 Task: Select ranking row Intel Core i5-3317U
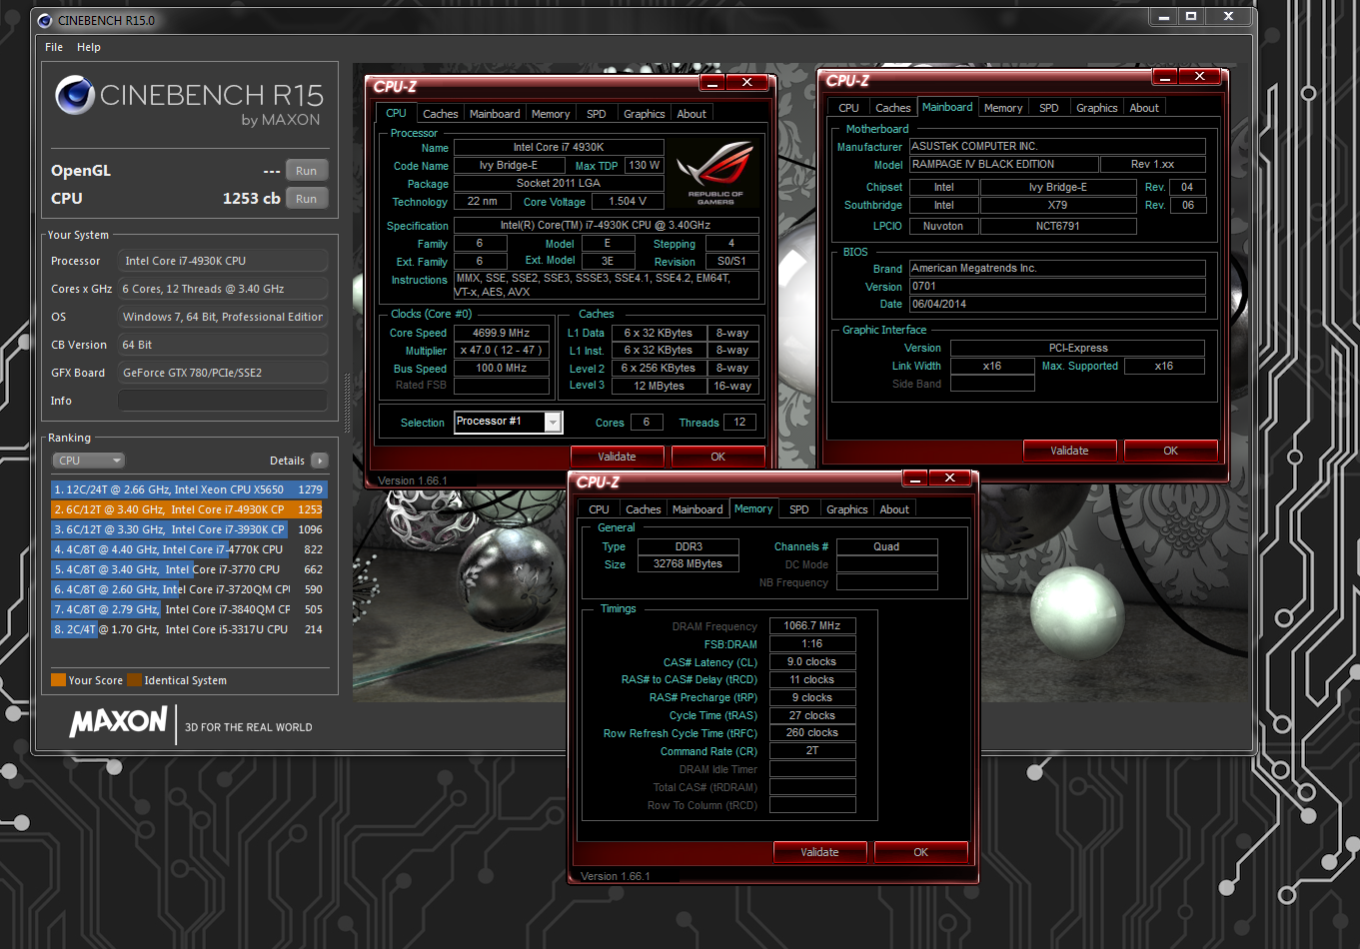pos(189,629)
